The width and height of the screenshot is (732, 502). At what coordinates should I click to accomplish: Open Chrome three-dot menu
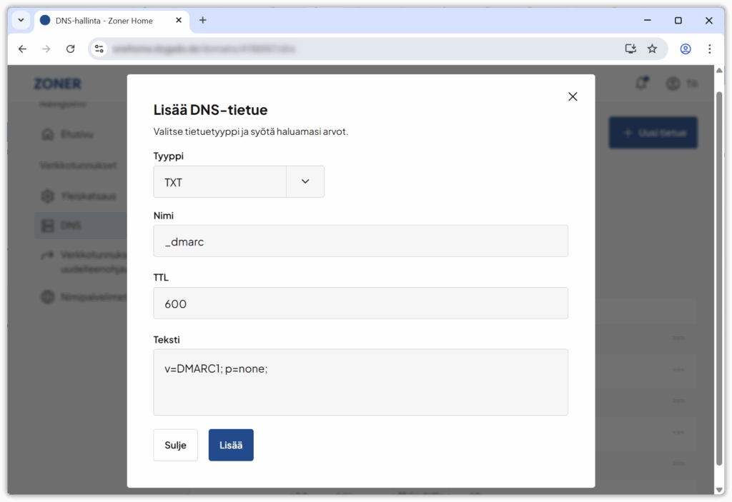coord(709,49)
